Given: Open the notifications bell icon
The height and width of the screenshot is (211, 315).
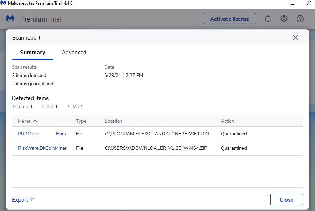Looking at the screenshot, I should coord(267,19).
